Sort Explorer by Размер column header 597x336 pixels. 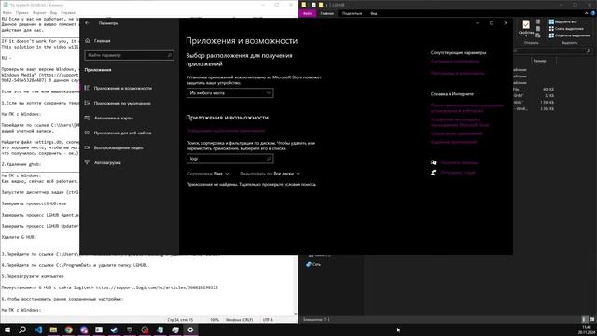click(x=539, y=61)
